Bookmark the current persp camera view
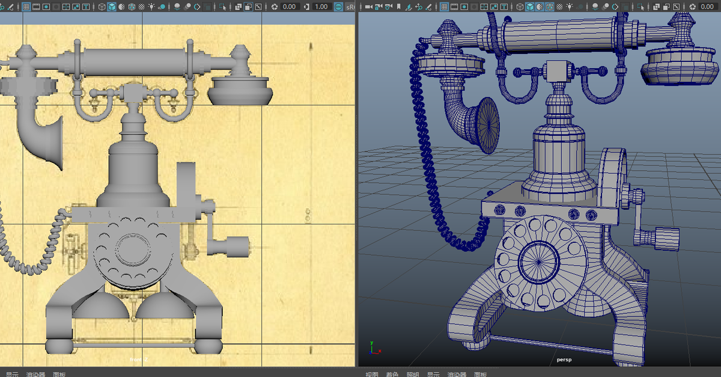Viewport: 721px width, 377px height. [x=398, y=7]
